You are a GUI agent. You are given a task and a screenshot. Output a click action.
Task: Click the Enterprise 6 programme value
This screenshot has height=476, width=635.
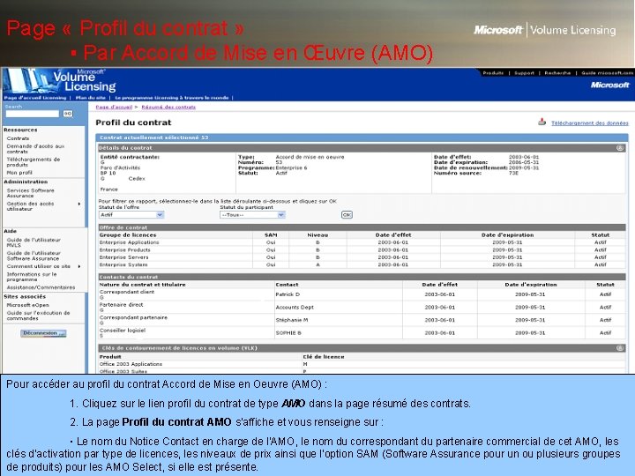(x=291, y=167)
